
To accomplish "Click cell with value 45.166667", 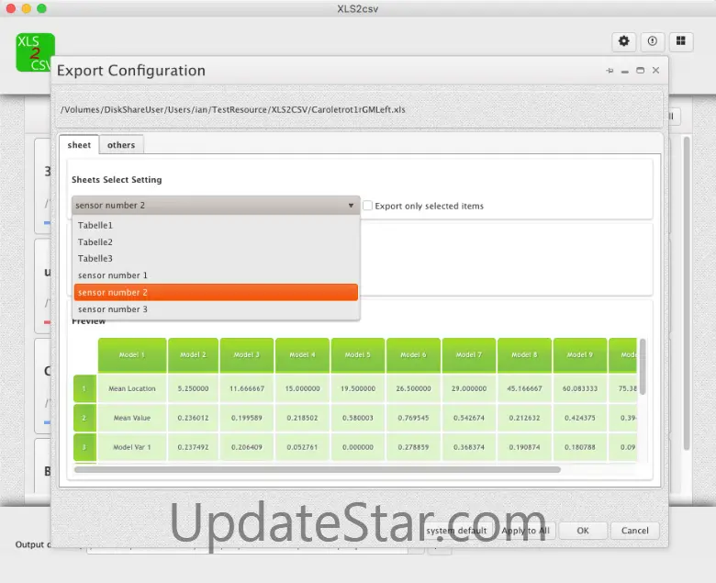I will click(524, 388).
